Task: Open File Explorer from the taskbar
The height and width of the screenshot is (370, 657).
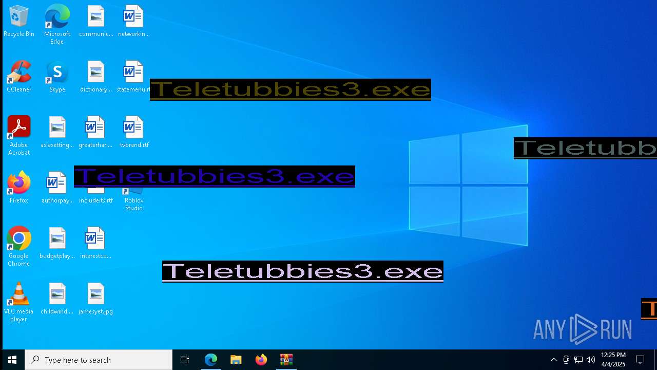Action: (236, 360)
